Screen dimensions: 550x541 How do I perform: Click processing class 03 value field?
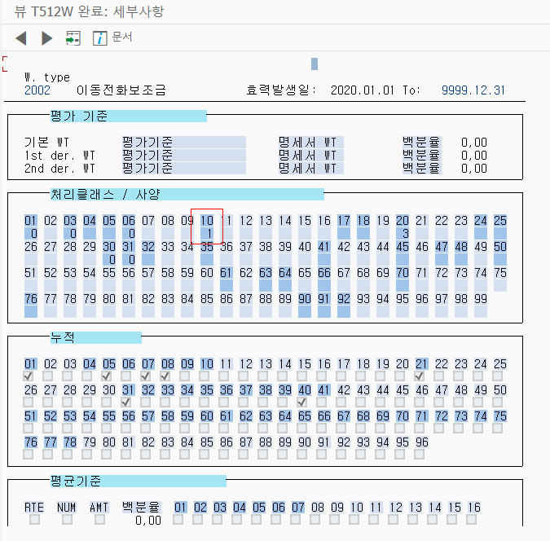pos(70,233)
